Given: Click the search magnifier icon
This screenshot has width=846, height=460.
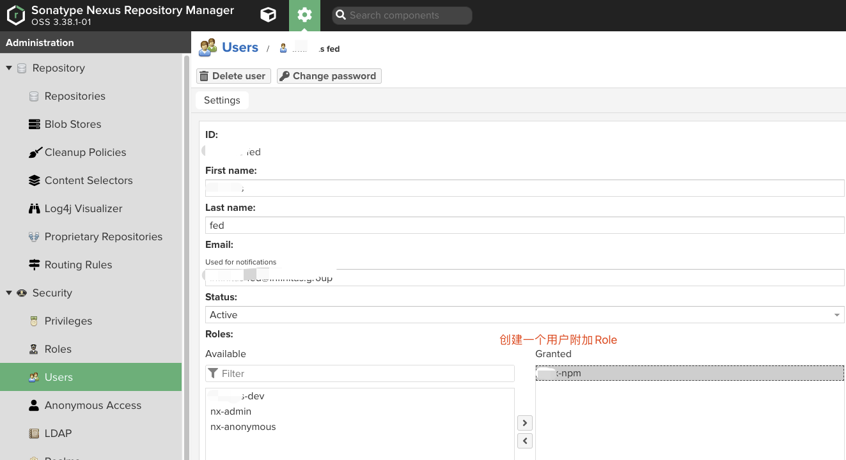Looking at the screenshot, I should coord(341,15).
